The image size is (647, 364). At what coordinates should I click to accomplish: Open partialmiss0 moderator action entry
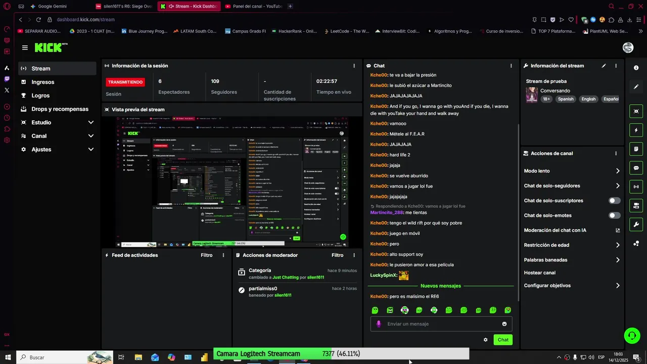click(298, 291)
